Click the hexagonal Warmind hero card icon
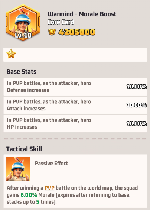This screenshot has height=210, width=150. pos(23,23)
